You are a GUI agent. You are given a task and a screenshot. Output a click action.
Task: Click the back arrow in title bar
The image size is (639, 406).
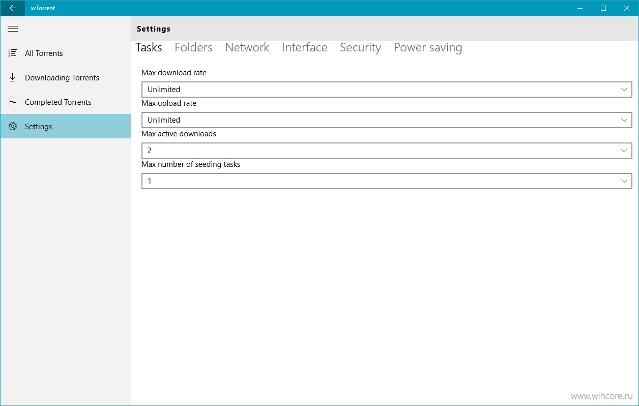(12, 8)
